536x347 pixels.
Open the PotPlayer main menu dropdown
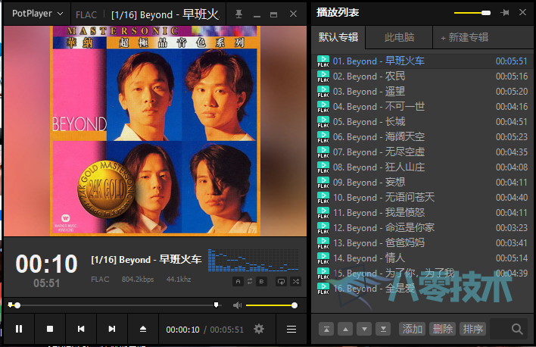37,14
